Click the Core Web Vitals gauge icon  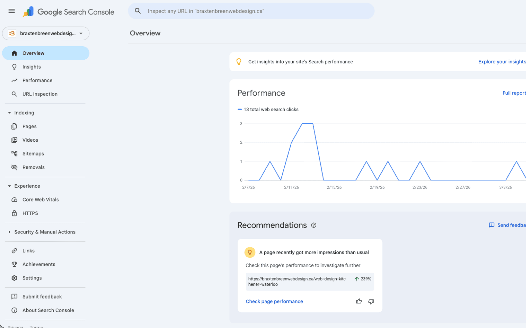point(14,199)
